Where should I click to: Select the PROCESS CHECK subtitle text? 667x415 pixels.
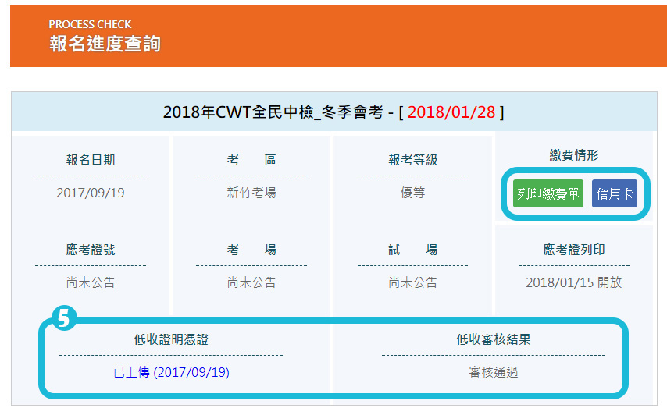[90, 24]
